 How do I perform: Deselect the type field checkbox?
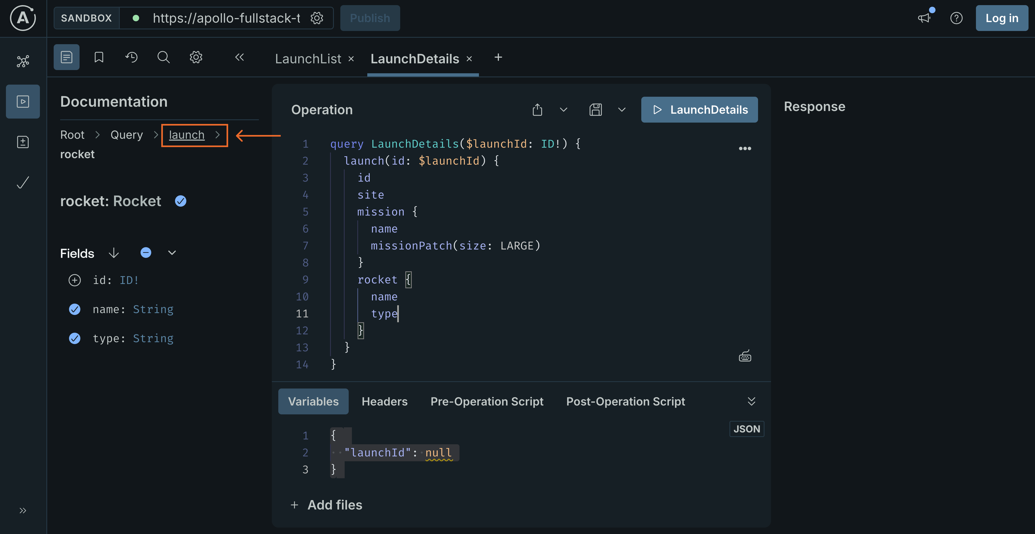(x=75, y=338)
